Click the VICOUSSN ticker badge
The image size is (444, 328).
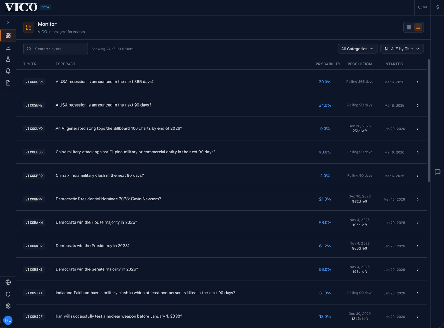(x=34, y=82)
